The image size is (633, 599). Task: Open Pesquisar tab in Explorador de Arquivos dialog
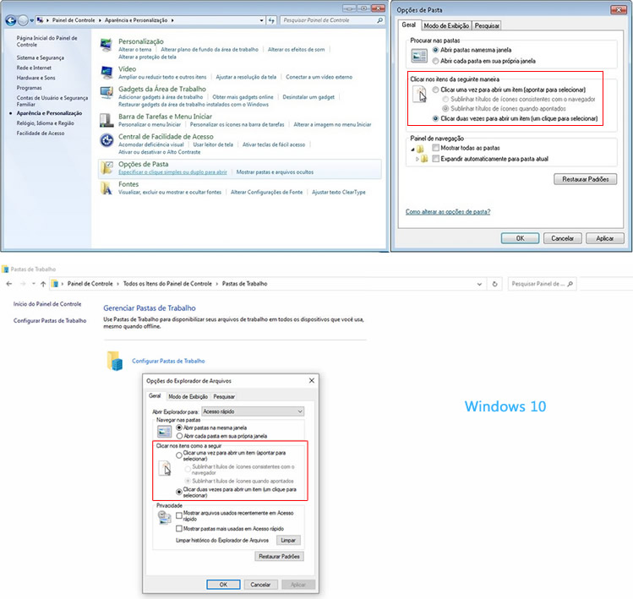pos(224,396)
